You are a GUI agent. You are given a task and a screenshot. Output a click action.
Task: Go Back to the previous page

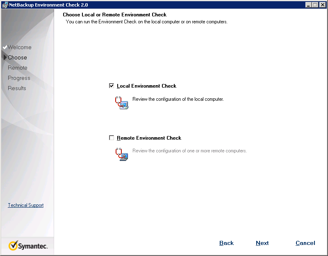pos(226,243)
